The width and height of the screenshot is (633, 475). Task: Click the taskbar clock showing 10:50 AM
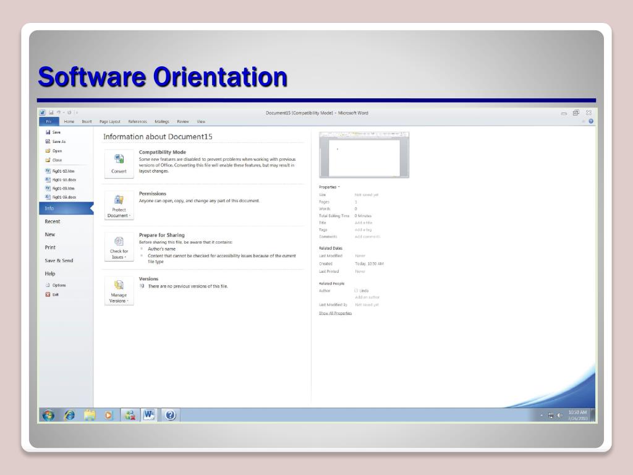[577, 415]
